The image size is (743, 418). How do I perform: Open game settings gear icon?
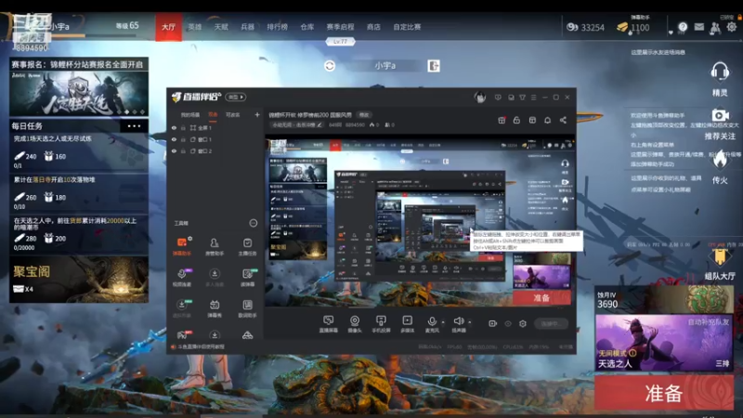732,27
